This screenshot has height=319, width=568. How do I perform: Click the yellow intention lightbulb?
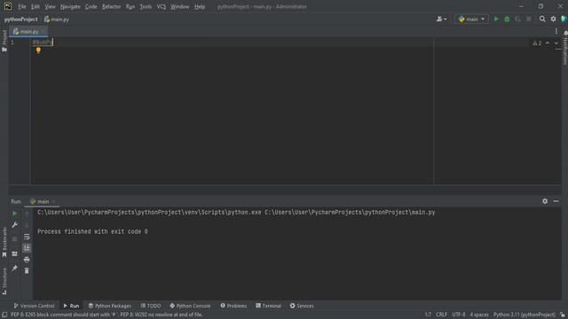coord(38,51)
